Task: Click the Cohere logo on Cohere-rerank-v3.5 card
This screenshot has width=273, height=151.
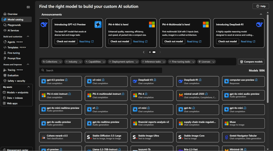Action: [43, 137]
